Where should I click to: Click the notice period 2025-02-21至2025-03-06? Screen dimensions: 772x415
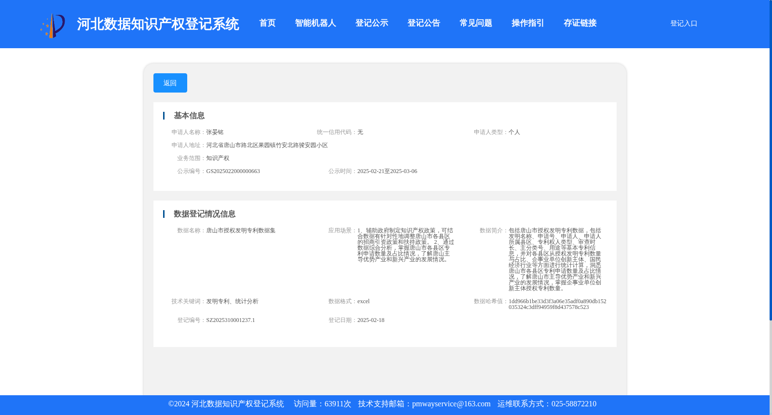tap(387, 171)
